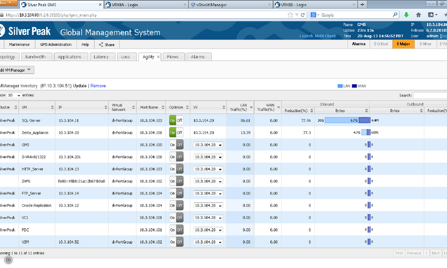447x268 pixels.
Task: Toggle Optimize switch for Z-VRA-821322
Action: [176, 157]
